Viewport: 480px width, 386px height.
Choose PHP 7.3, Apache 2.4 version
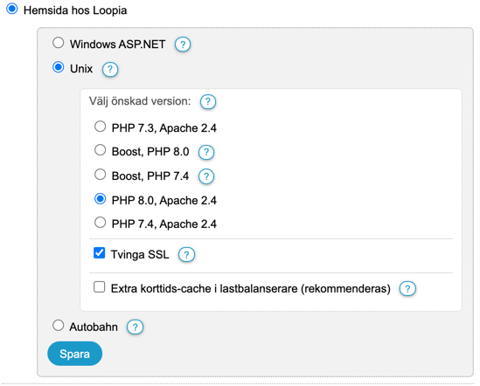pyautogui.click(x=100, y=127)
